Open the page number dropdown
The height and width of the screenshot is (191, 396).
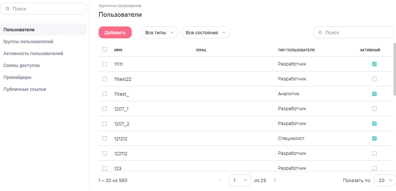[240, 180]
